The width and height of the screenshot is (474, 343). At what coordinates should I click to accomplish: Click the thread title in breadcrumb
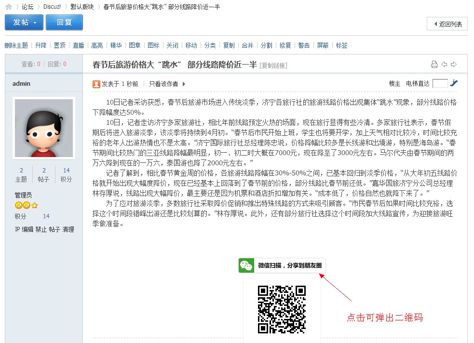pos(162,7)
